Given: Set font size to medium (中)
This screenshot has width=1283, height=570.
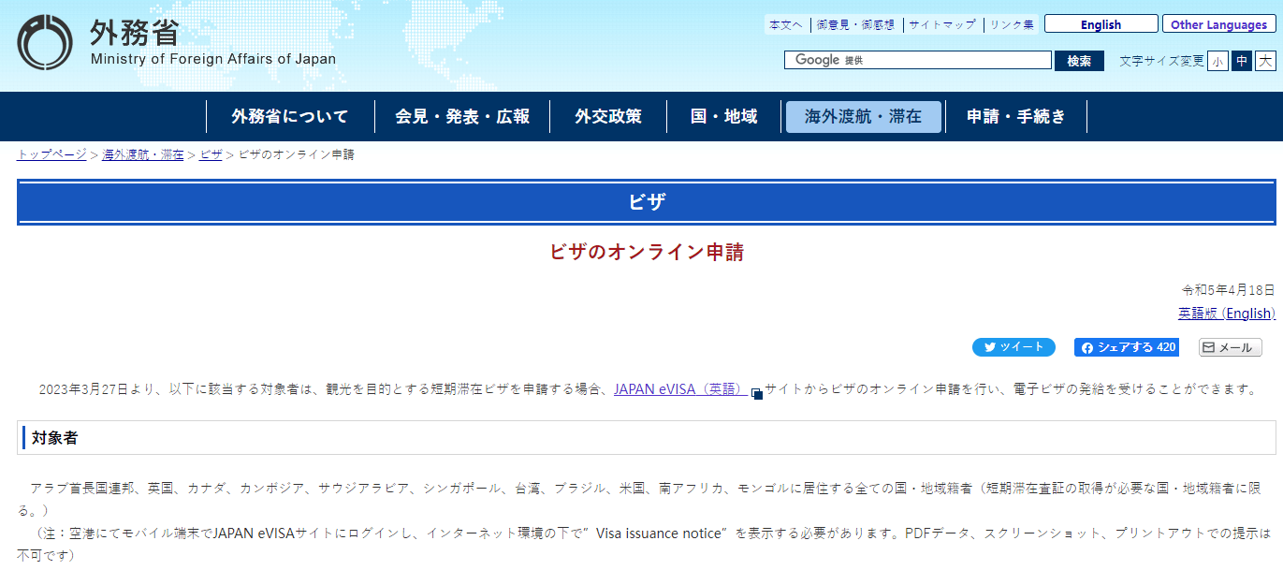Looking at the screenshot, I should (1241, 61).
